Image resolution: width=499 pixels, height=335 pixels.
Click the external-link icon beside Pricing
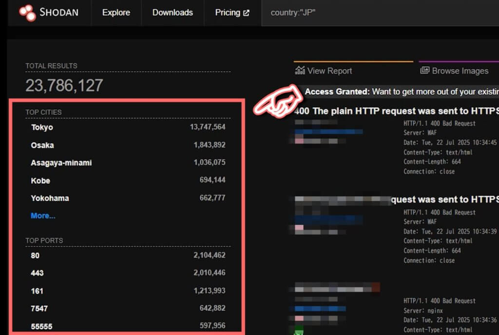click(247, 13)
